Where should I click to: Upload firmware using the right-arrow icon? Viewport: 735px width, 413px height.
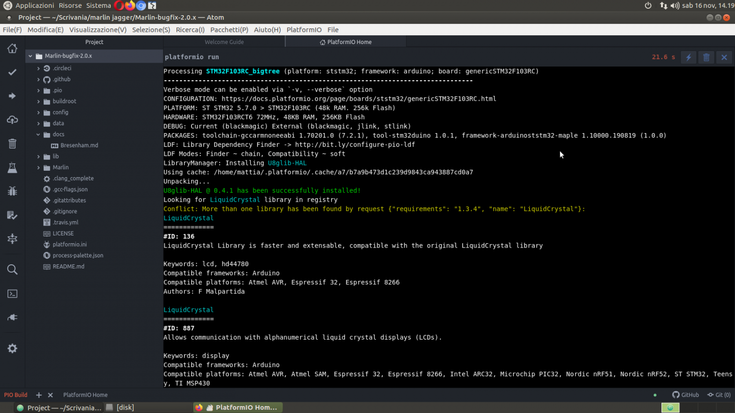point(12,96)
